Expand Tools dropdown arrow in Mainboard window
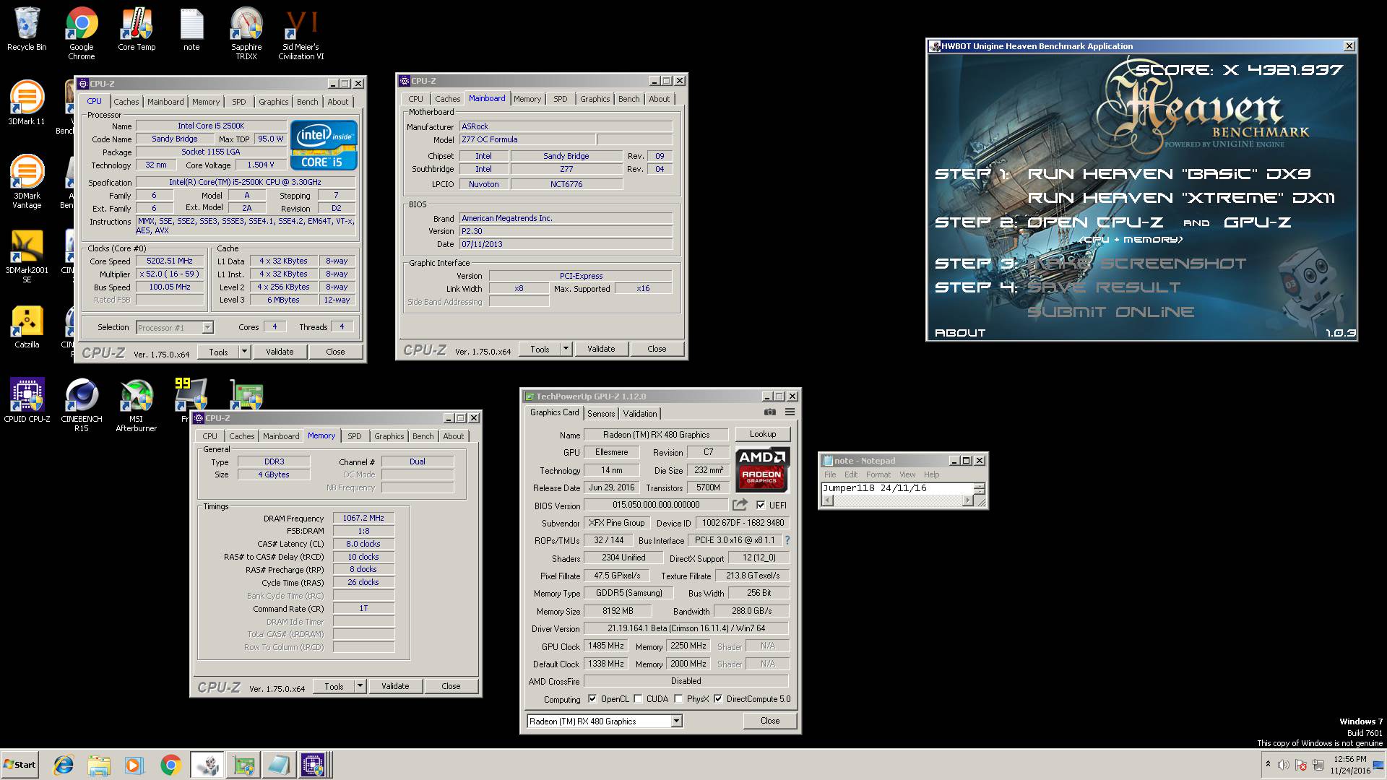 [x=566, y=349]
